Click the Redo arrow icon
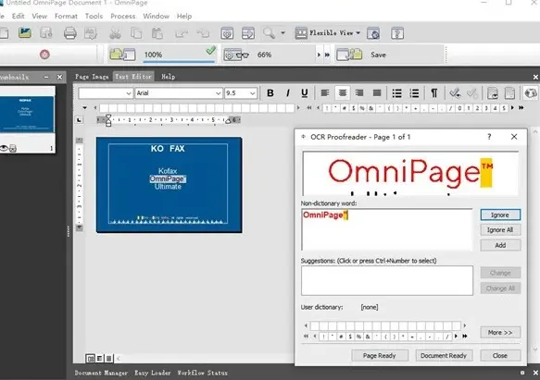This screenshot has width=540, height=380. [203, 33]
